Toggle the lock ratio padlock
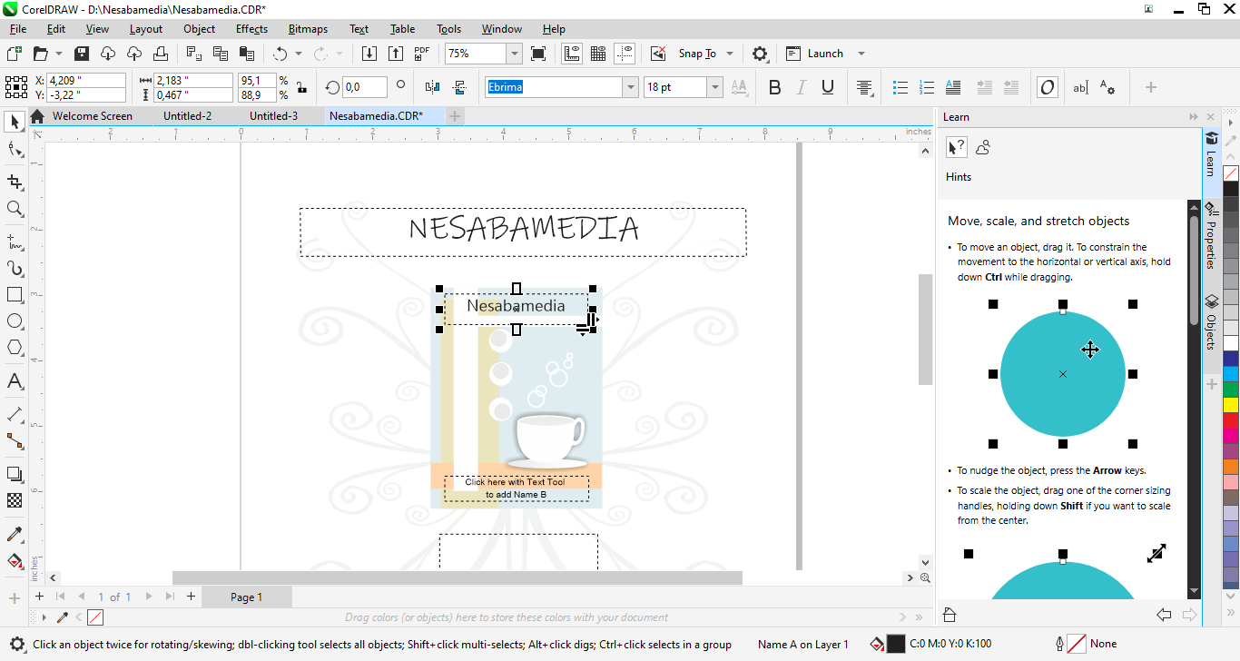1240x661 pixels. 302,87
